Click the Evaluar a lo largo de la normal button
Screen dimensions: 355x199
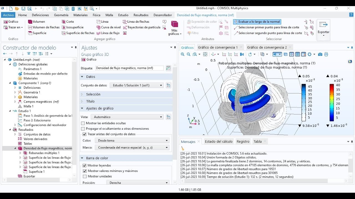pos(257,21)
